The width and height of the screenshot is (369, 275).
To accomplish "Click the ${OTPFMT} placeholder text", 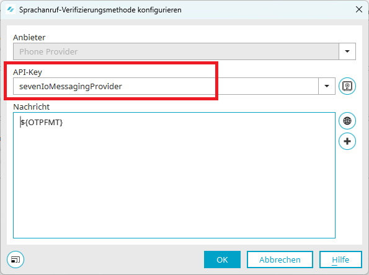I will (x=42, y=123).
